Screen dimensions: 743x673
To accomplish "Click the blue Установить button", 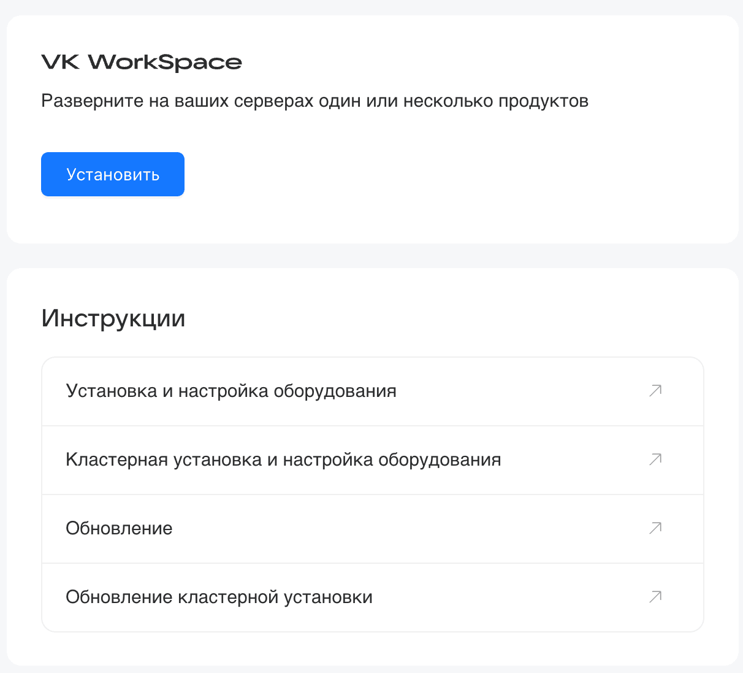I will [x=113, y=174].
